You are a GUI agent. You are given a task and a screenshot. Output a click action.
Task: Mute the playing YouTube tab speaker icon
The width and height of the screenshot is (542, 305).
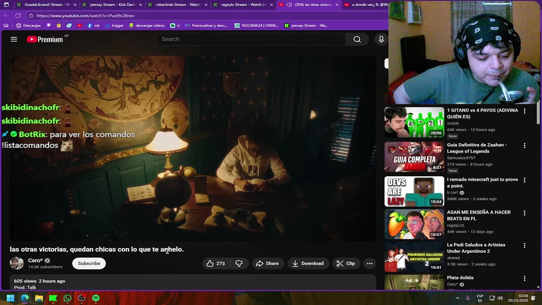click(289, 5)
